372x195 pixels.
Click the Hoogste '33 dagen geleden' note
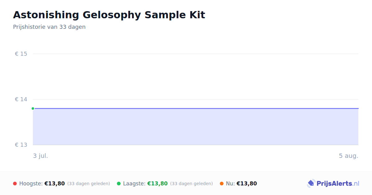click(x=89, y=184)
